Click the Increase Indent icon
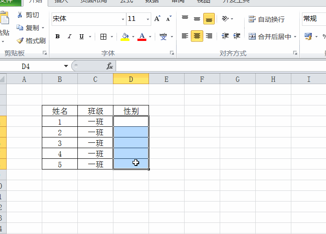 point(237,36)
